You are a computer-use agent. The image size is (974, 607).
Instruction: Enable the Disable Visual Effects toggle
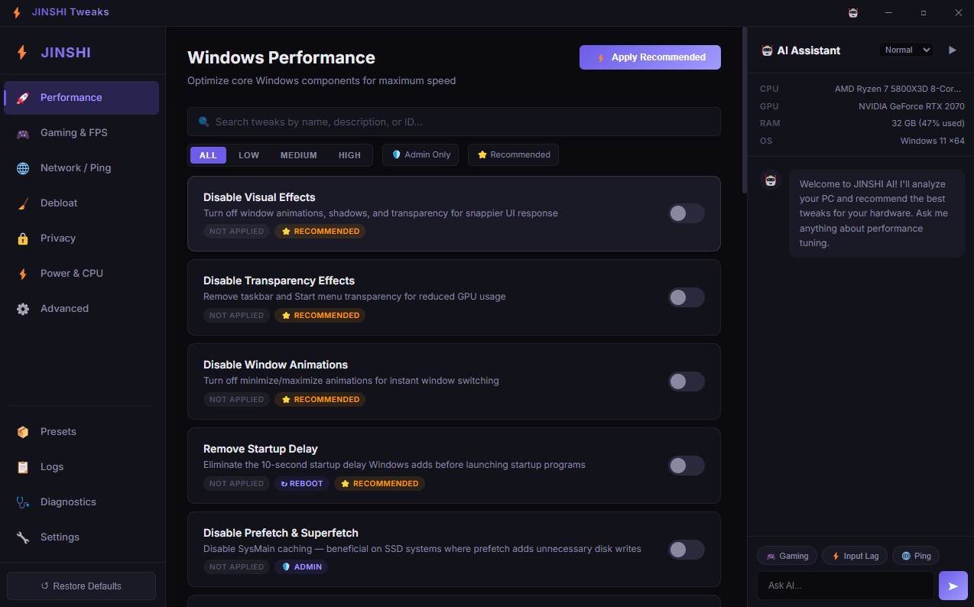pos(686,213)
